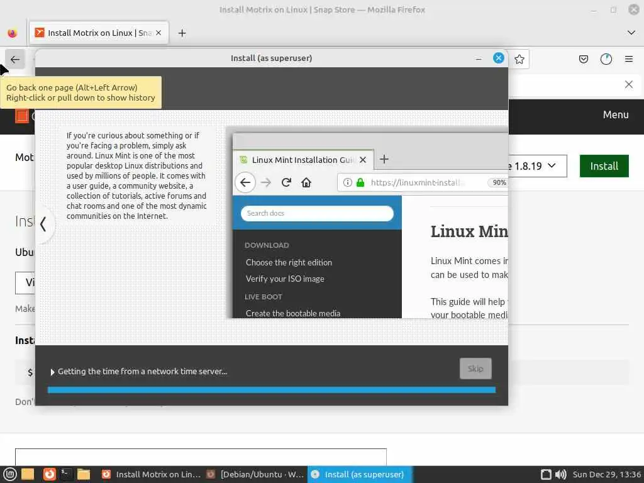Open the volume control tray icon

click(x=560, y=474)
